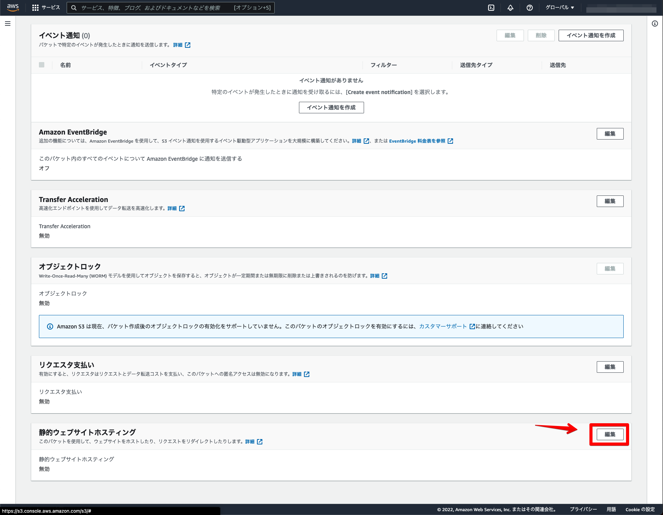The width and height of the screenshot is (663, 515).
Task: Click the オフ status under EventBridge
Action: coord(44,168)
